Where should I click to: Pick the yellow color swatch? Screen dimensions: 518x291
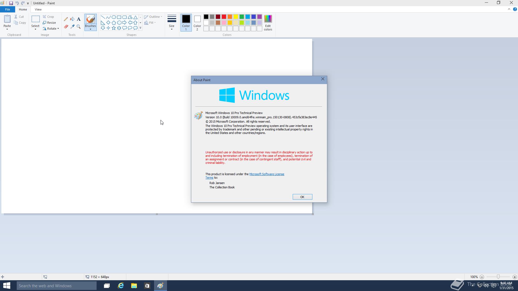click(x=236, y=17)
